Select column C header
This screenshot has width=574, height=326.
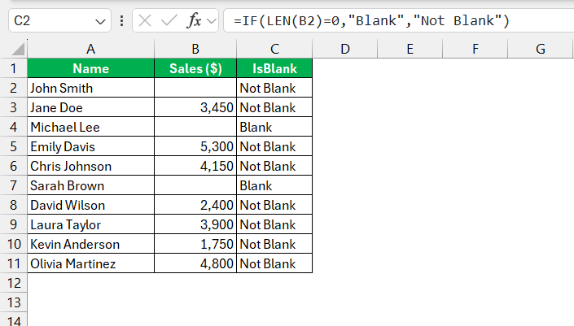[274, 49]
